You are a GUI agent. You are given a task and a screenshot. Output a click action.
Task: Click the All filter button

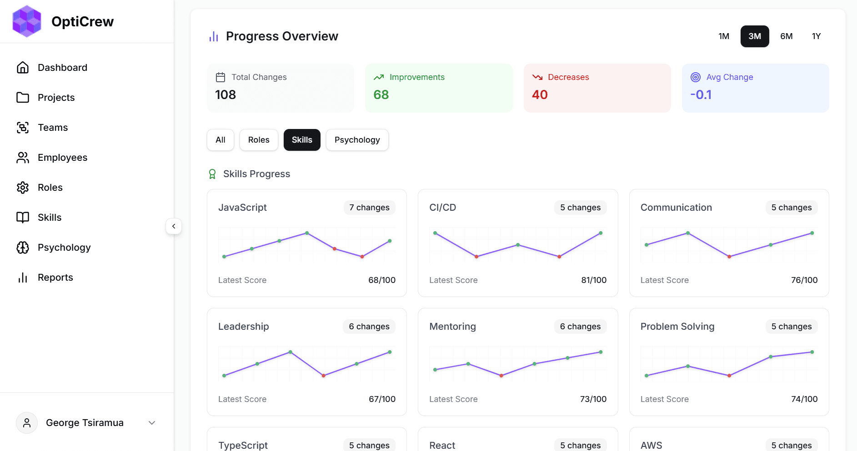point(220,140)
